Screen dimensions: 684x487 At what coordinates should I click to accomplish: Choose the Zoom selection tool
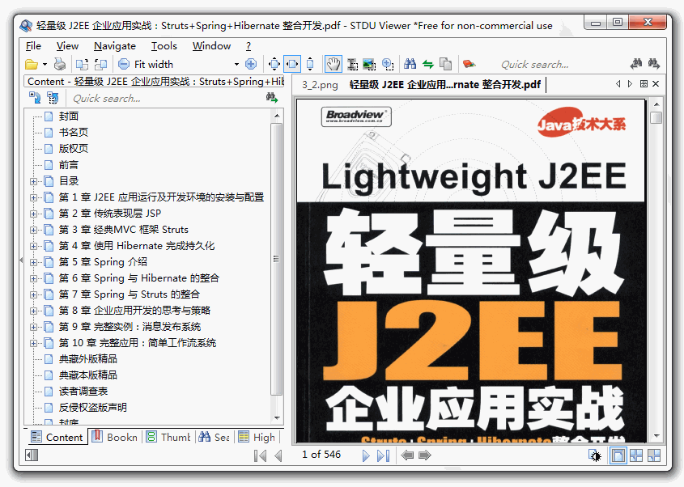pos(388,65)
